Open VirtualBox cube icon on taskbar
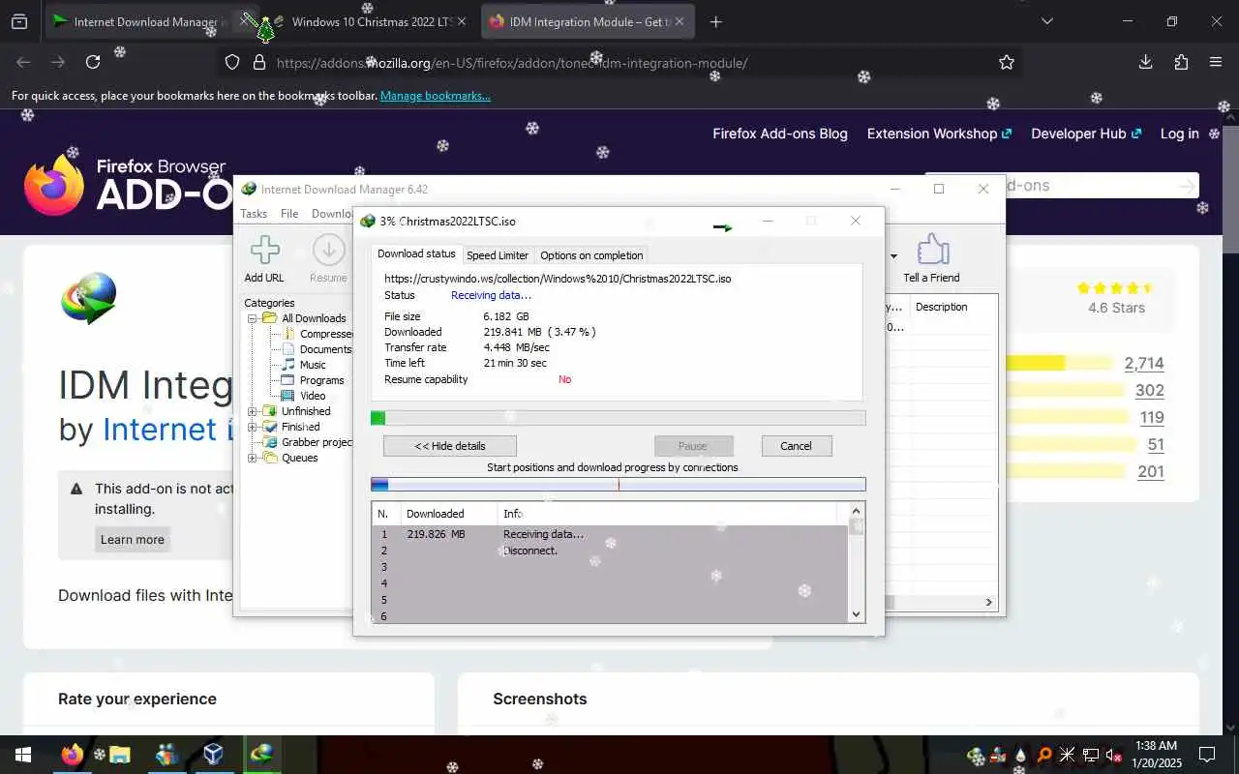 pos(213,755)
